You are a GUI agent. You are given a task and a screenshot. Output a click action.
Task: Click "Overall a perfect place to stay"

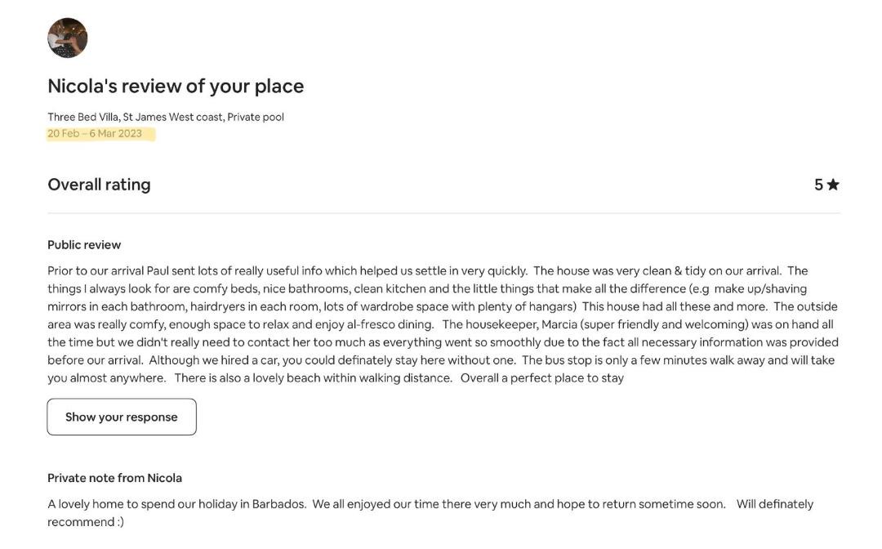pos(541,378)
